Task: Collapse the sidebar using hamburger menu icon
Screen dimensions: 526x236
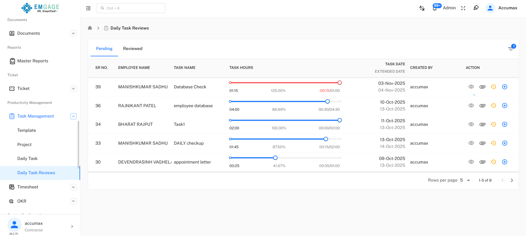Action: (x=88, y=8)
